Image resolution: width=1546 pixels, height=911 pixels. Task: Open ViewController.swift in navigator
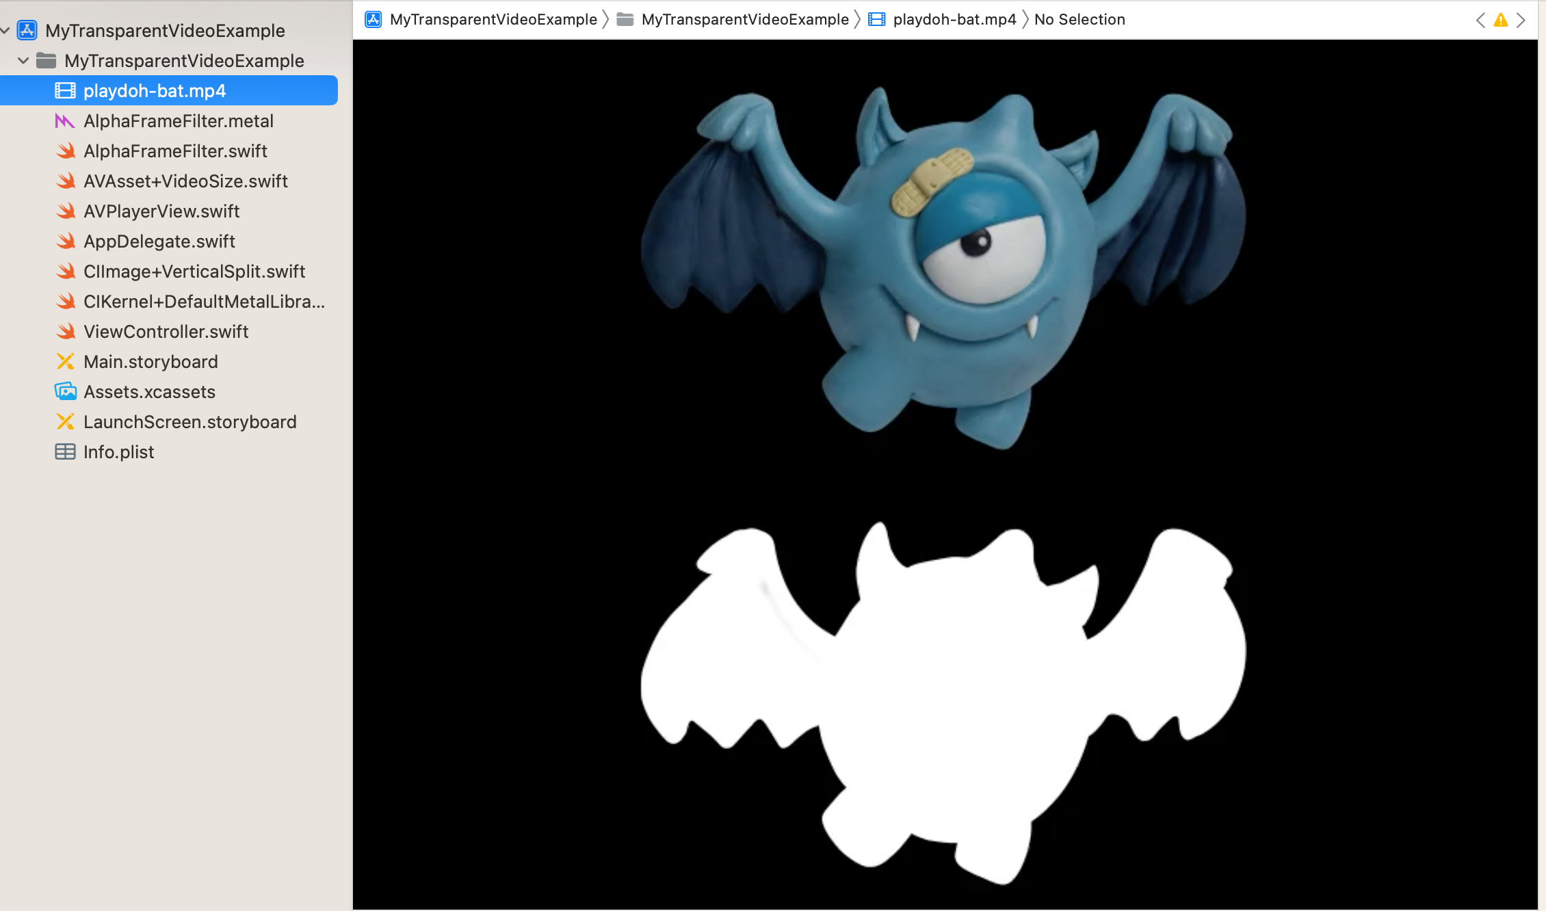tap(166, 332)
